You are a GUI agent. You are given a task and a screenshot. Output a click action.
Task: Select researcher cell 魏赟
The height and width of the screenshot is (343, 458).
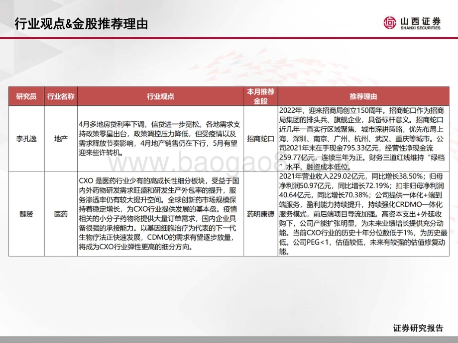click(x=26, y=214)
